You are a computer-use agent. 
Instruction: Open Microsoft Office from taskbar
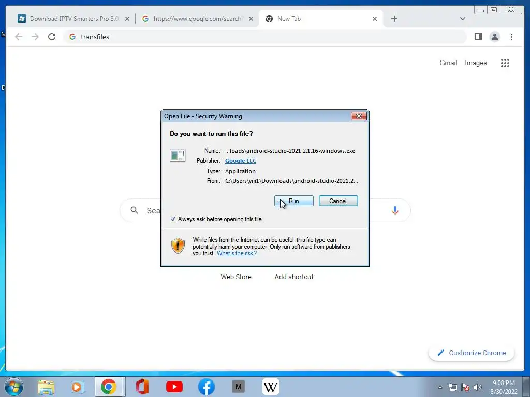pos(142,387)
